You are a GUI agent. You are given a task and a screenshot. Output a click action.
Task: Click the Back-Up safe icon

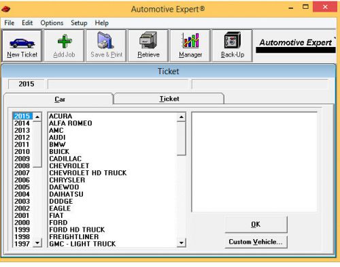pyautogui.click(x=233, y=40)
